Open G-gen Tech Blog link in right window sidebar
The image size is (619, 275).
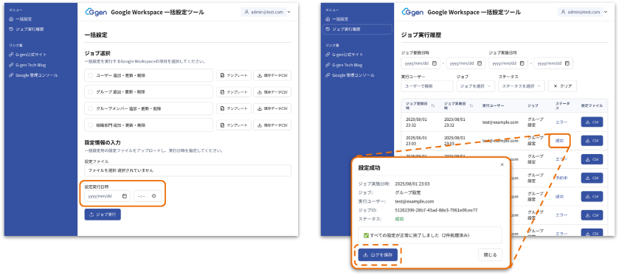tap(344, 65)
